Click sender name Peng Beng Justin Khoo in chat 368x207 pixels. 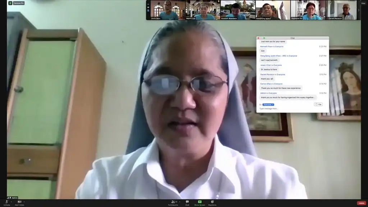coord(270,56)
